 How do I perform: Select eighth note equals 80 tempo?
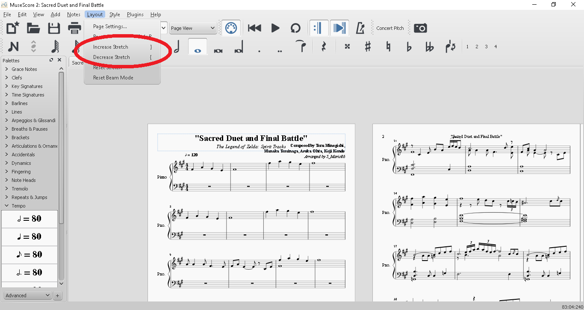coord(29,255)
